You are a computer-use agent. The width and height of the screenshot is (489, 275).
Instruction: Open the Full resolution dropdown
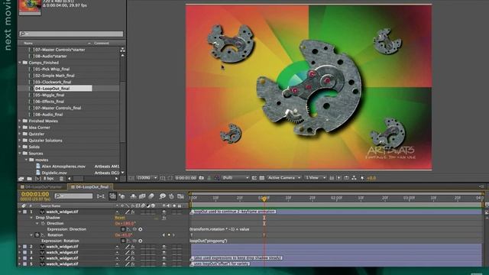click(235, 178)
